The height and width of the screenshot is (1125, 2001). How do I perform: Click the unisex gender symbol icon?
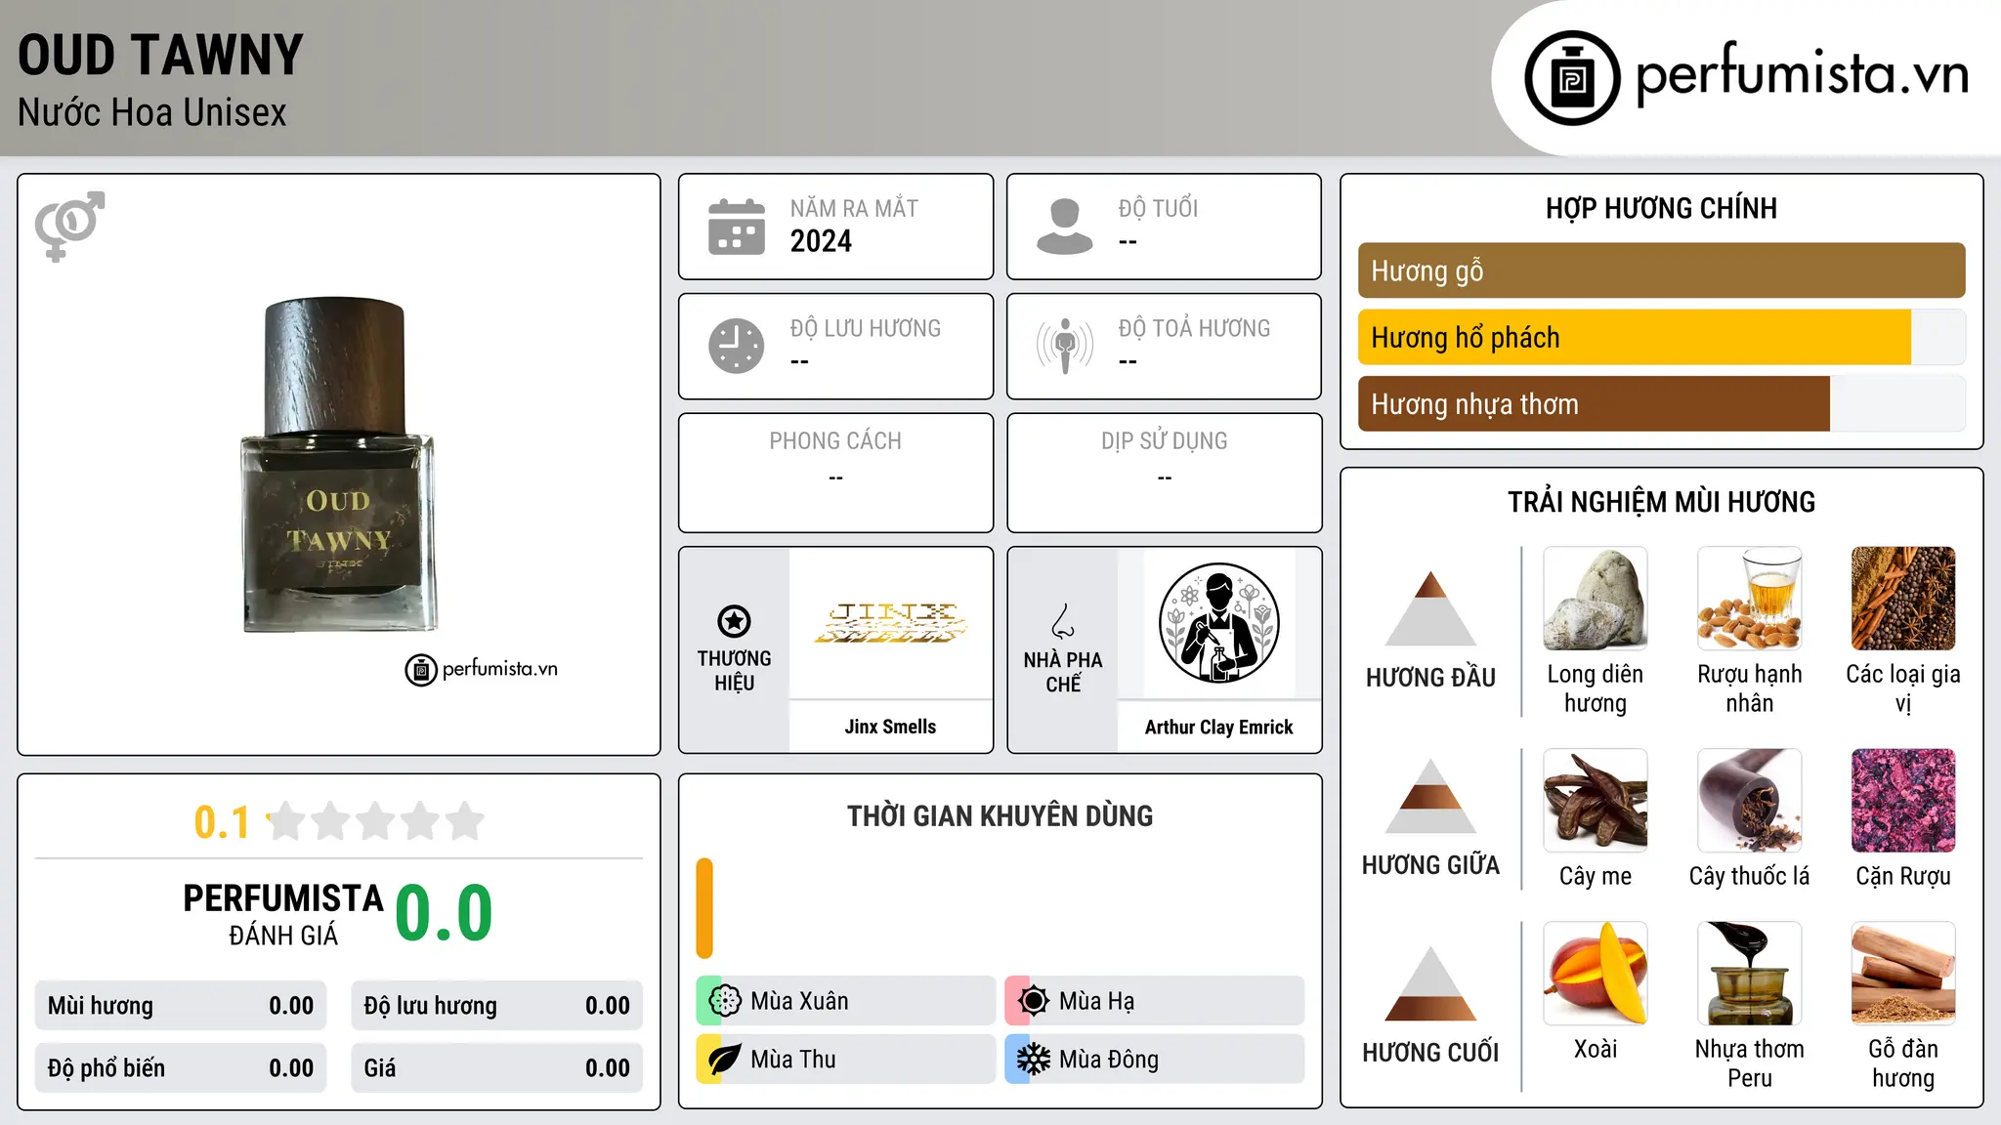(69, 226)
